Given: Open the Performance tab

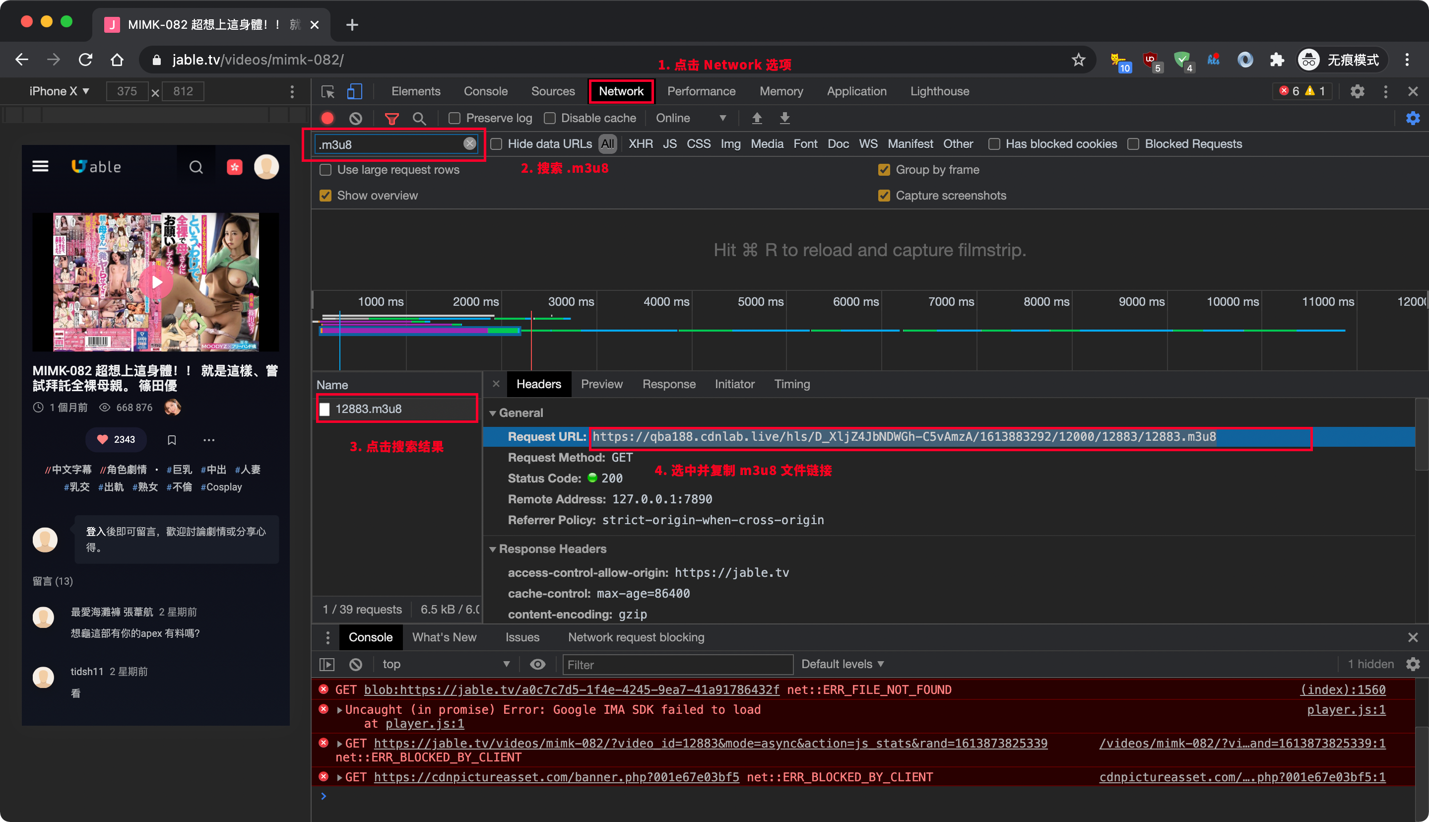Looking at the screenshot, I should [701, 91].
